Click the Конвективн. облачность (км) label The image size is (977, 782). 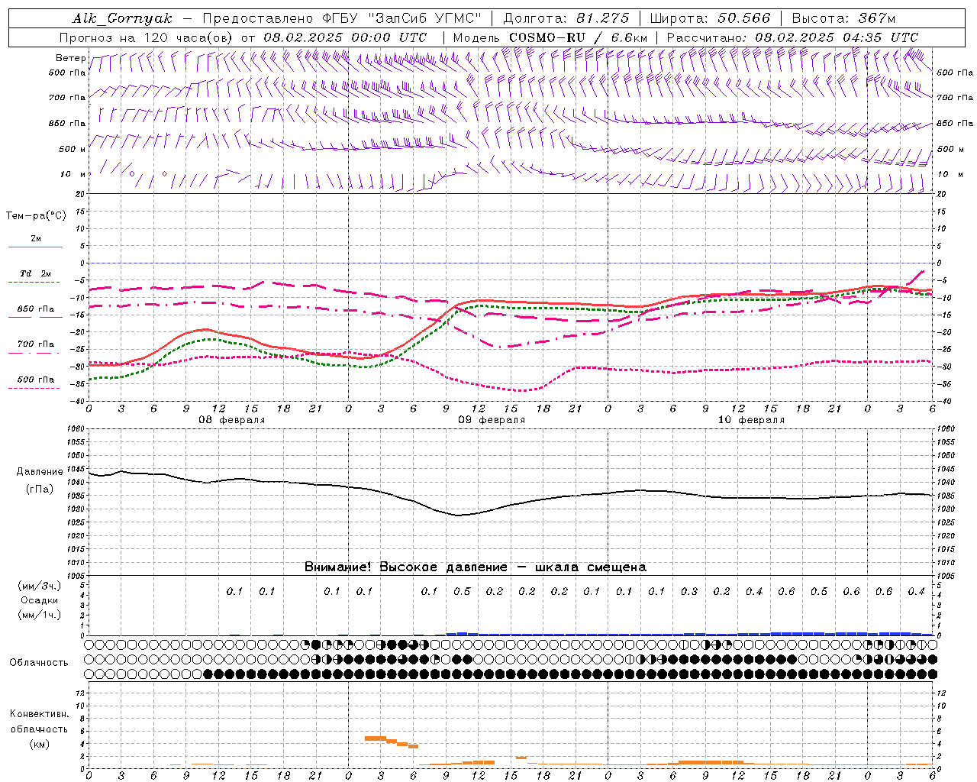[x=39, y=729]
